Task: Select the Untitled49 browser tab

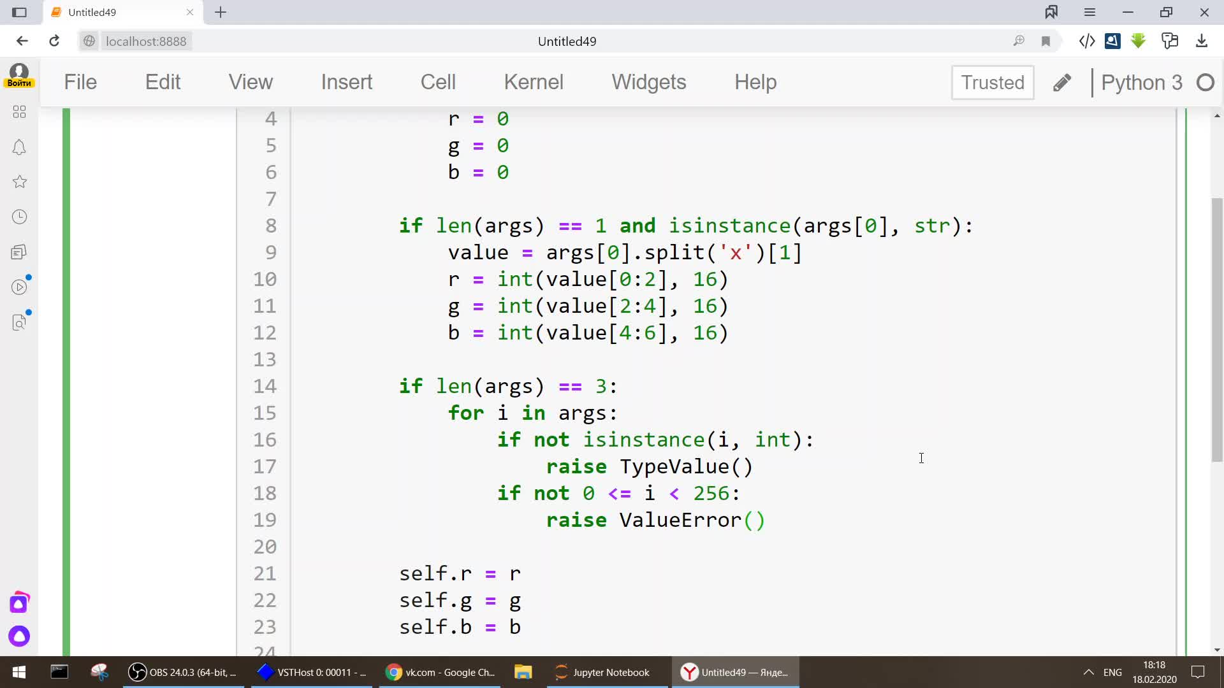Action: [x=123, y=12]
